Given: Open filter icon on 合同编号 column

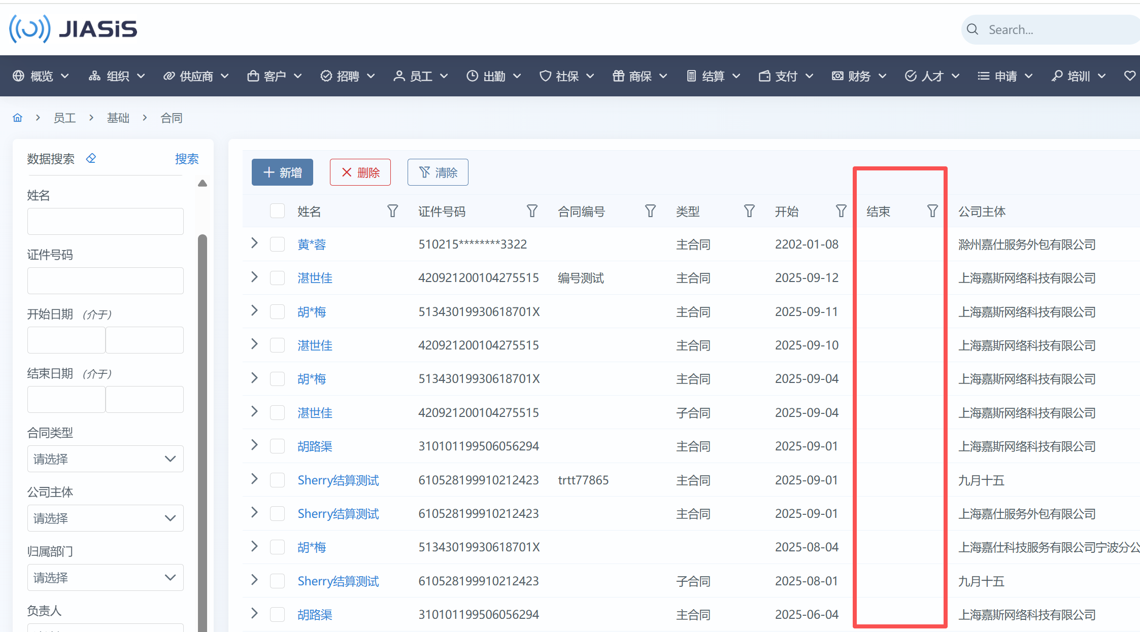Looking at the screenshot, I should (650, 211).
